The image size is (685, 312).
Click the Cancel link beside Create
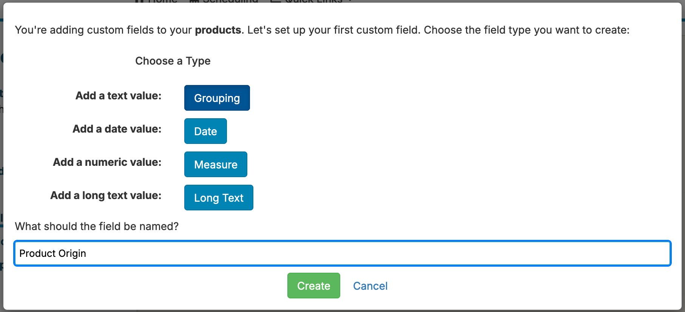coord(370,286)
